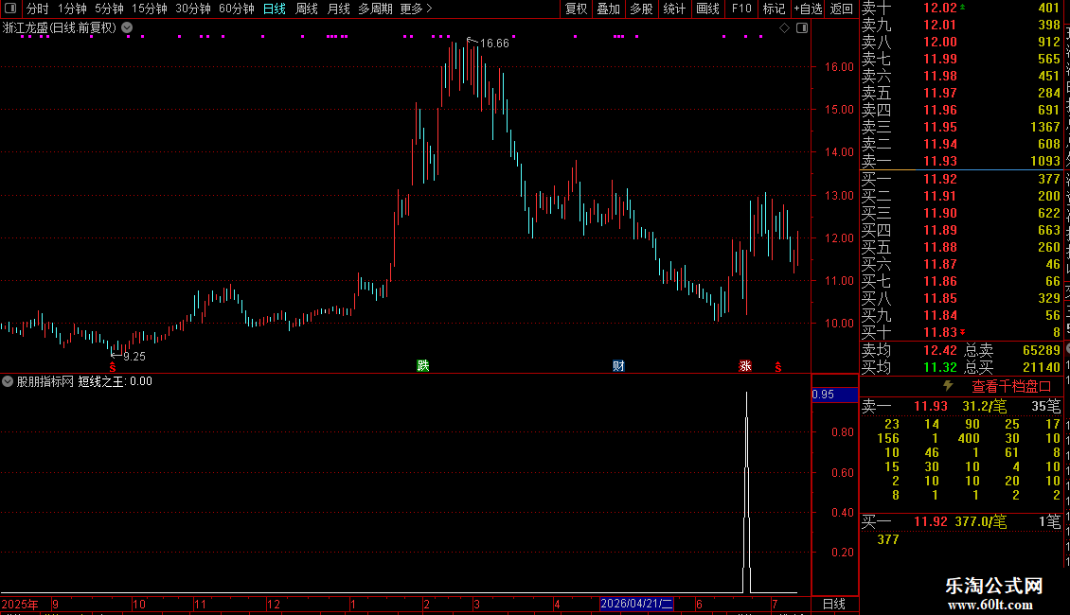Click the 标记 mark button
The height and width of the screenshot is (615, 1070).
(x=774, y=9)
